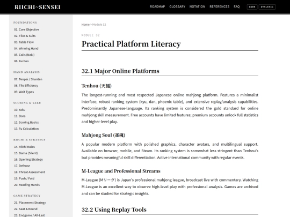Click the 32.2 Using Replay Tools heading
This screenshot has height=217, width=290.
114,209
